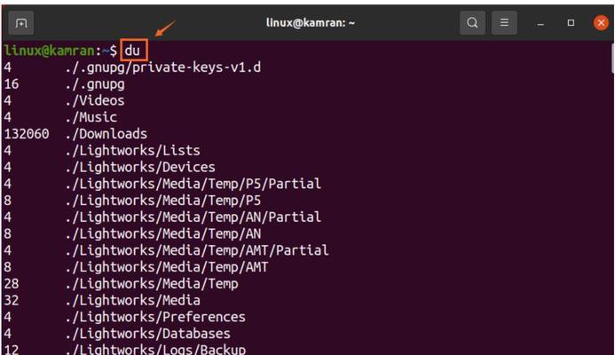Image resolution: width=615 pixels, height=355 pixels.
Task: Click the ./Lightworks/Media/Temp/AMT/Partial line
Action: [x=166, y=250]
